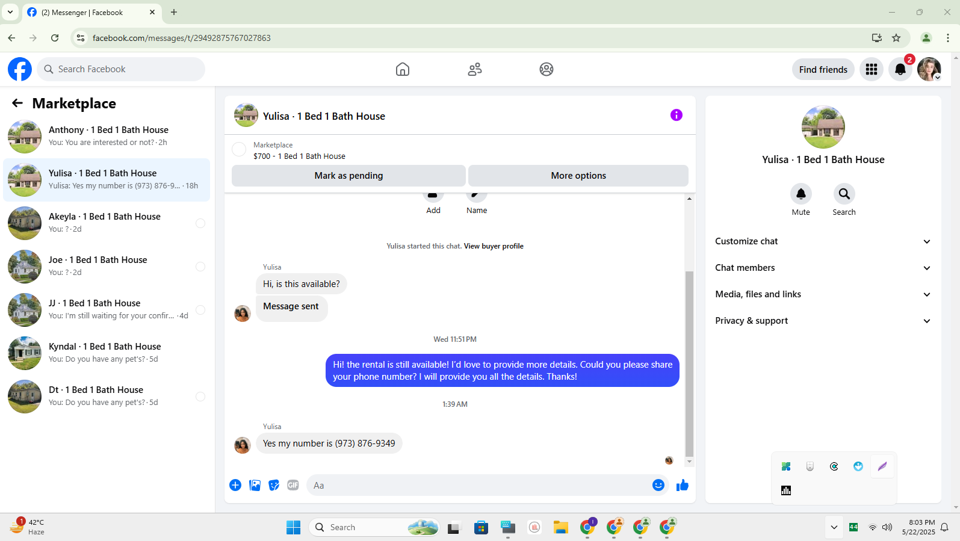Select the Messenger | Facebook browser tab

tap(91, 12)
